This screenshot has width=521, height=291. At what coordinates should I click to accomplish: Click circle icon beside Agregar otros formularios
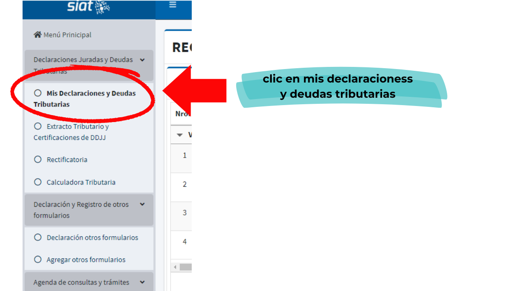point(38,260)
